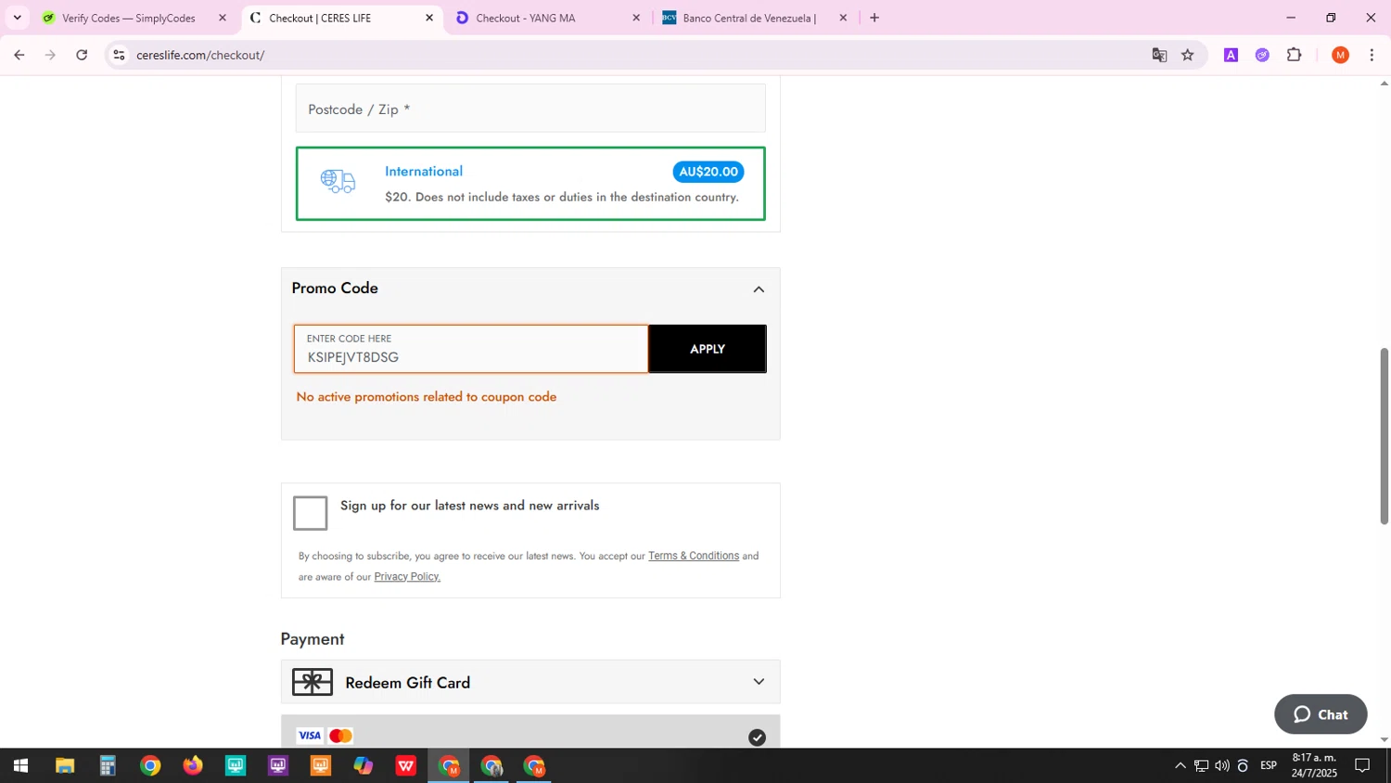Image resolution: width=1391 pixels, height=783 pixels.
Task: Click the Postcode / Zip field
Action: [x=530, y=109]
